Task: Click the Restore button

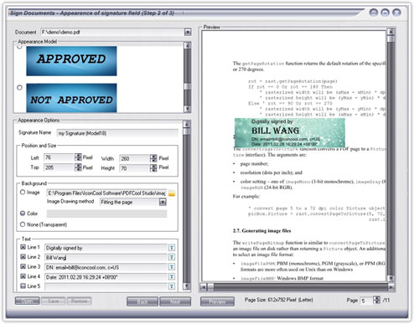Action: (79, 301)
